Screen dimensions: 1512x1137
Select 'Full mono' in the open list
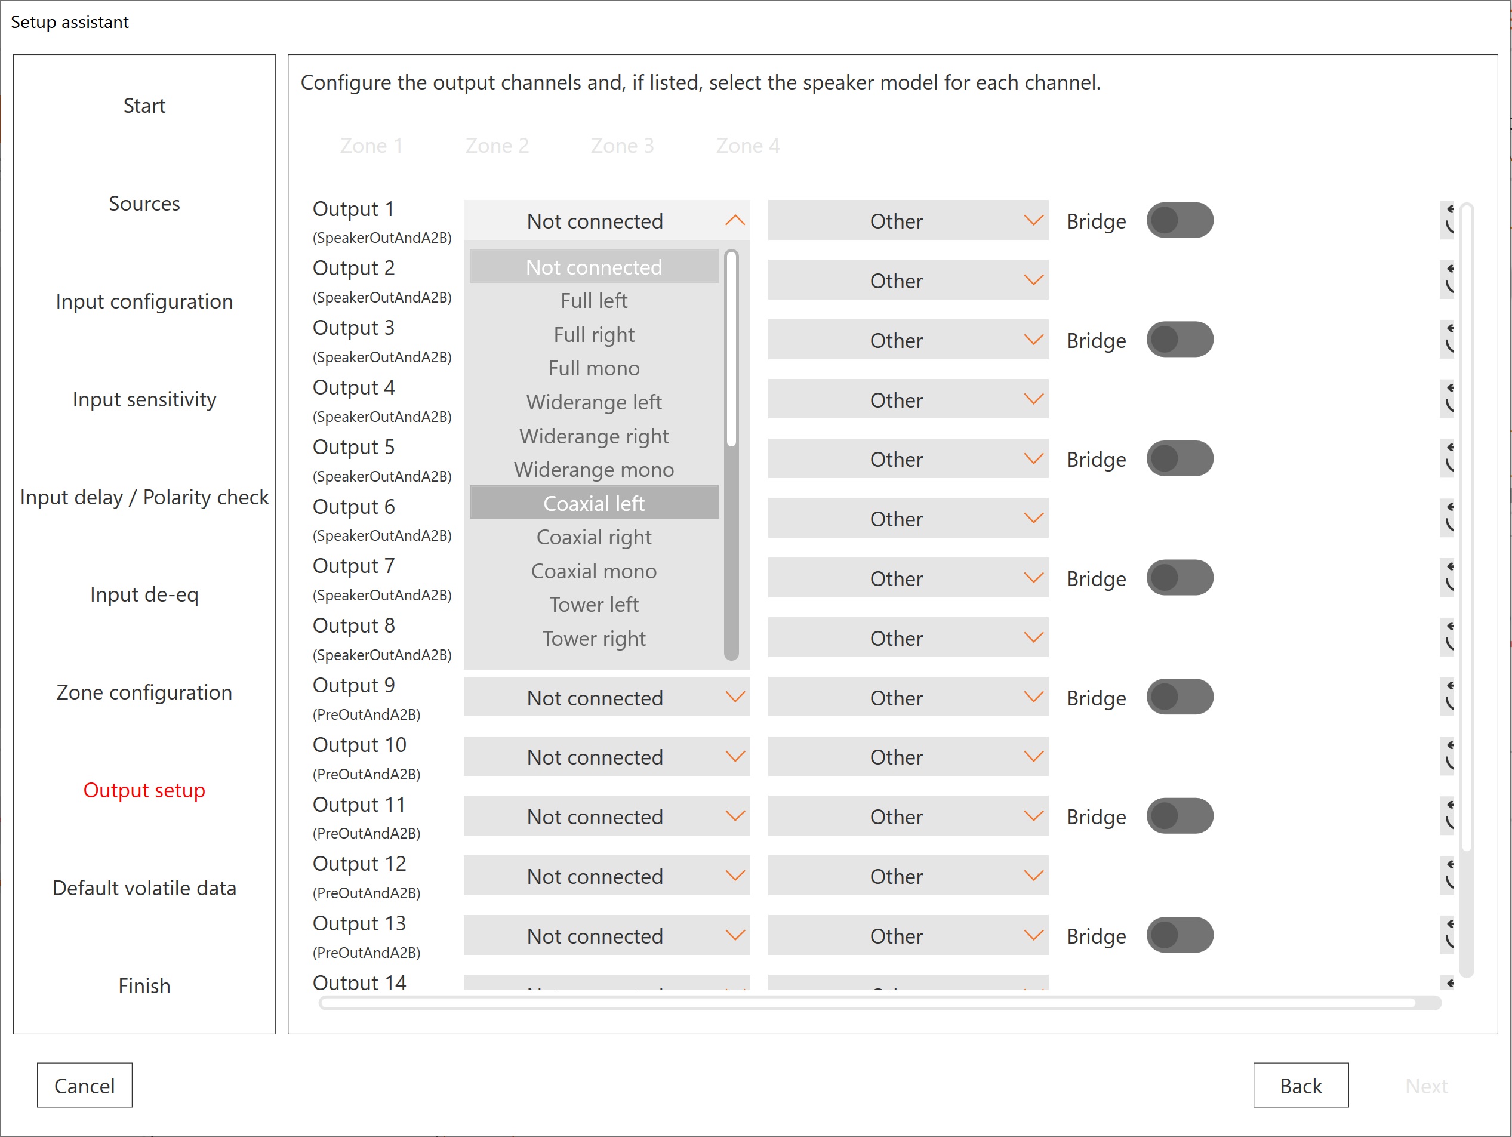tap(593, 368)
